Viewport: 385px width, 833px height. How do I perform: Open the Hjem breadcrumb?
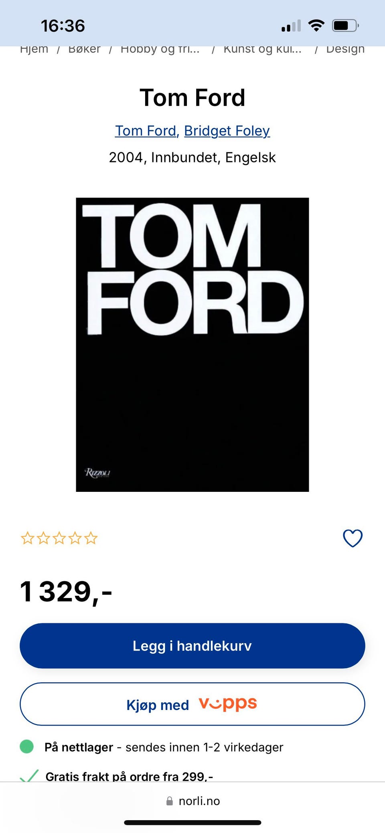(x=34, y=49)
